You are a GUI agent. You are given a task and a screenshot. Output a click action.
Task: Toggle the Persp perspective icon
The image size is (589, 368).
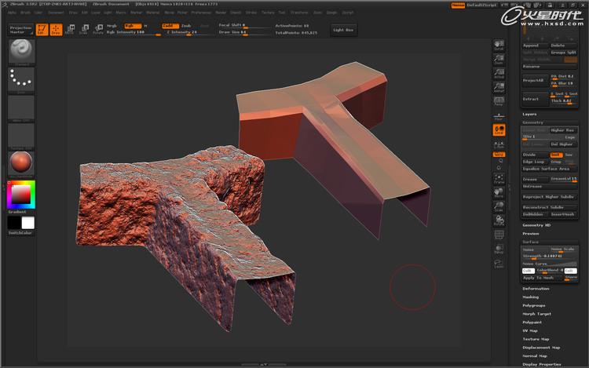tap(499, 101)
